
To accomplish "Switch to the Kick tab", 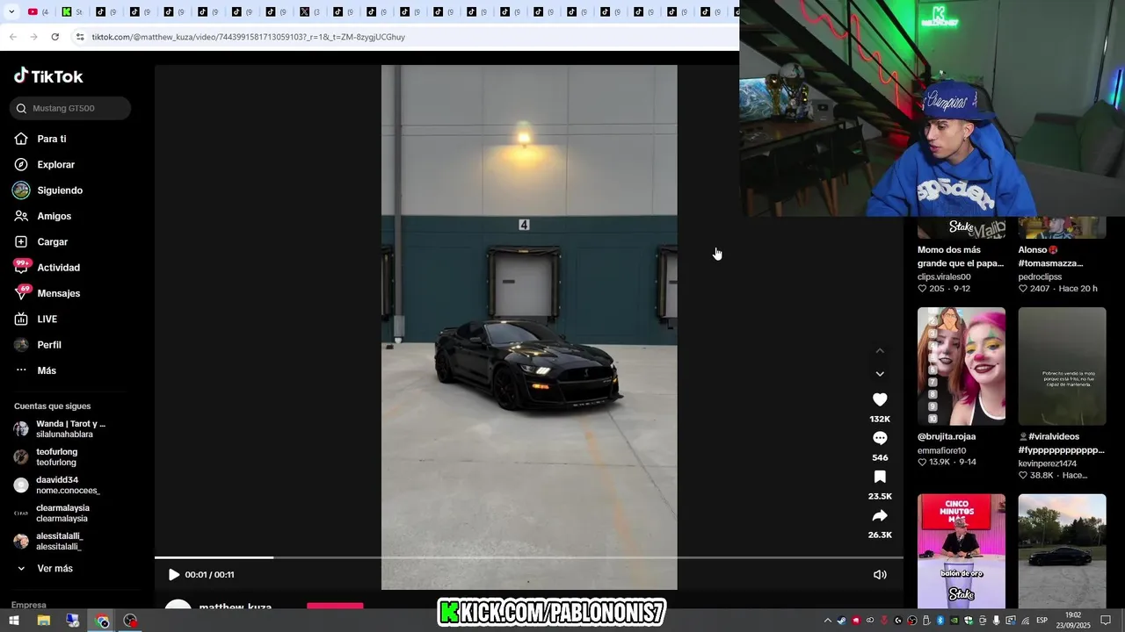I will [72, 11].
